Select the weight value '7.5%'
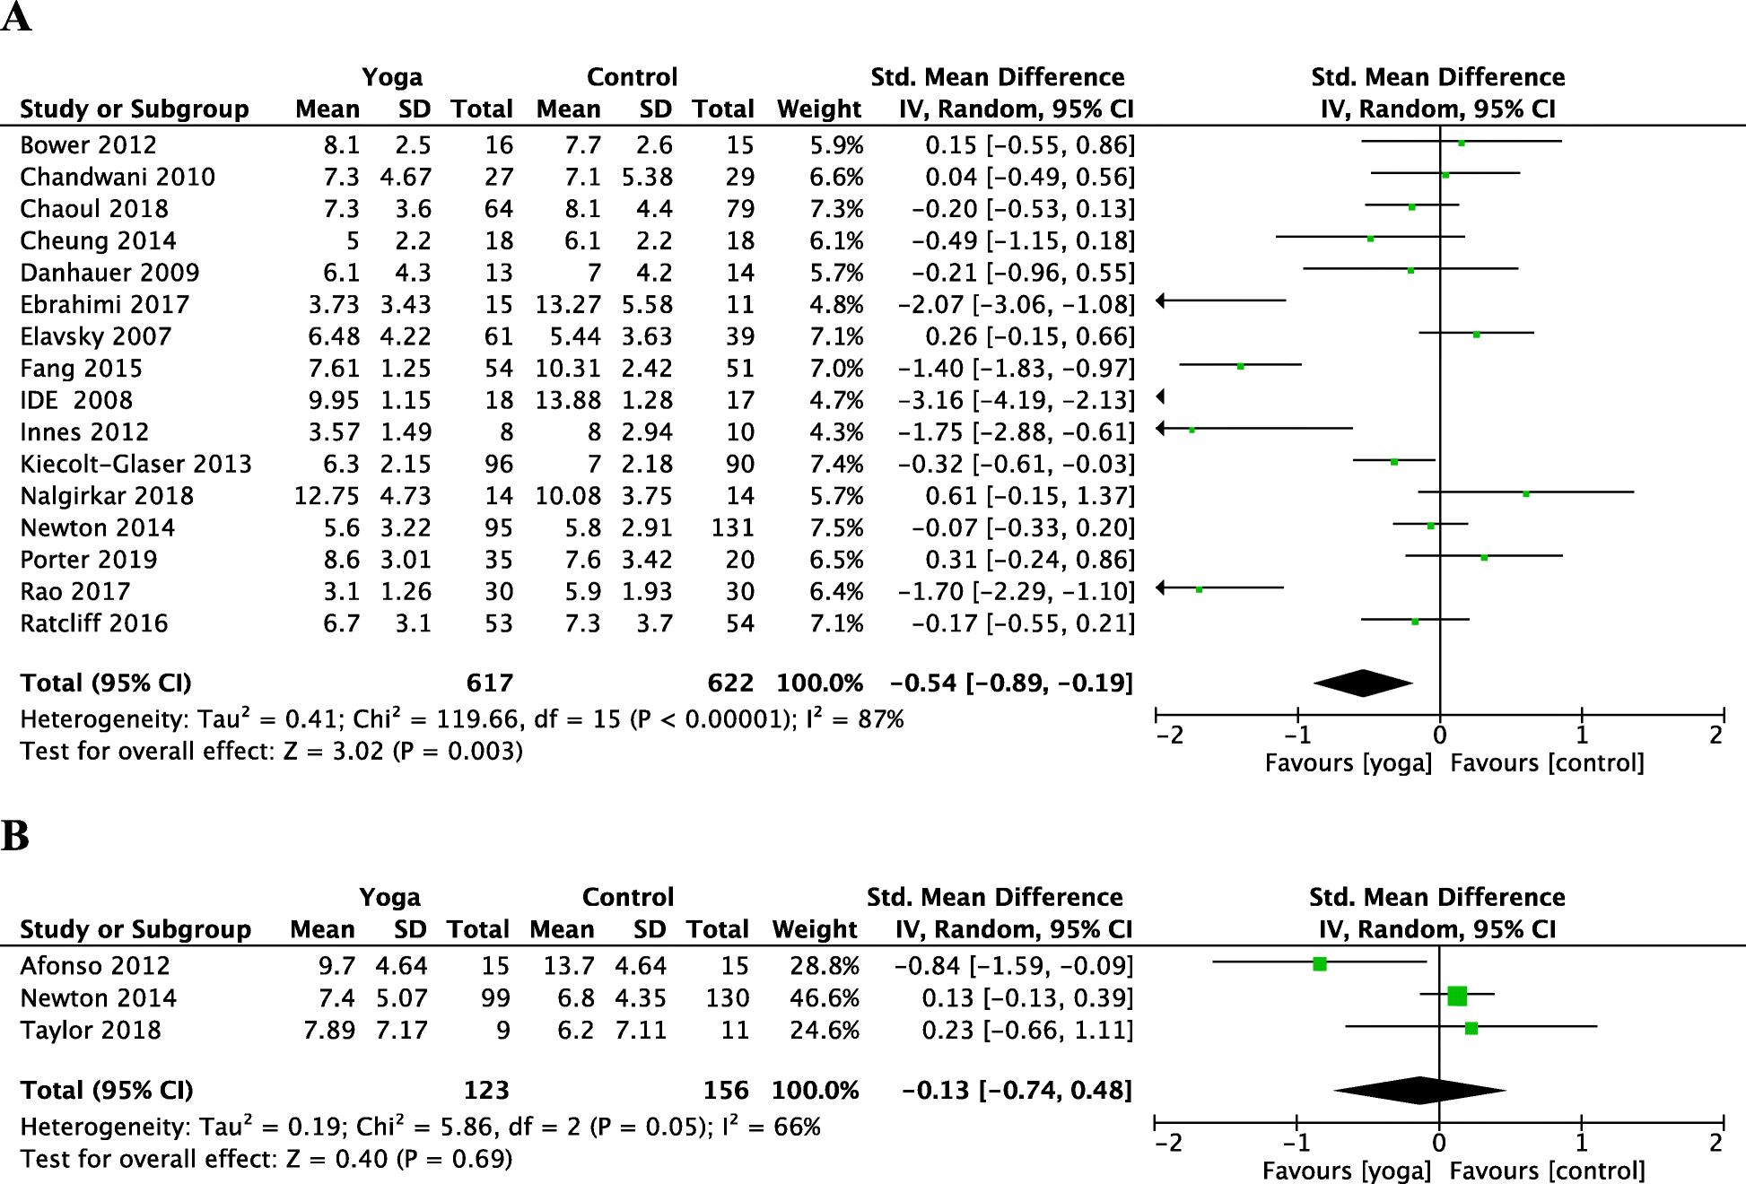 [836, 528]
